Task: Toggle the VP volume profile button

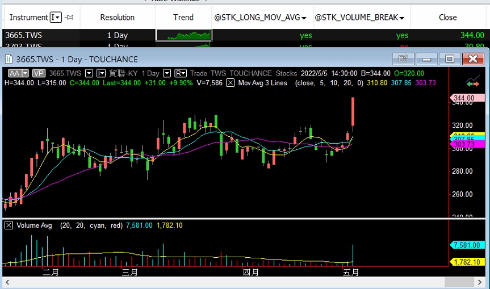Action: (x=39, y=73)
